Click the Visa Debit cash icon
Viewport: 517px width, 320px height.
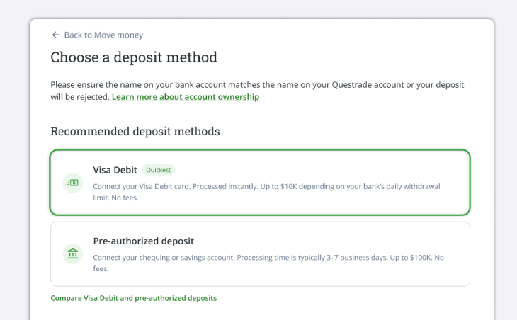coord(72,183)
